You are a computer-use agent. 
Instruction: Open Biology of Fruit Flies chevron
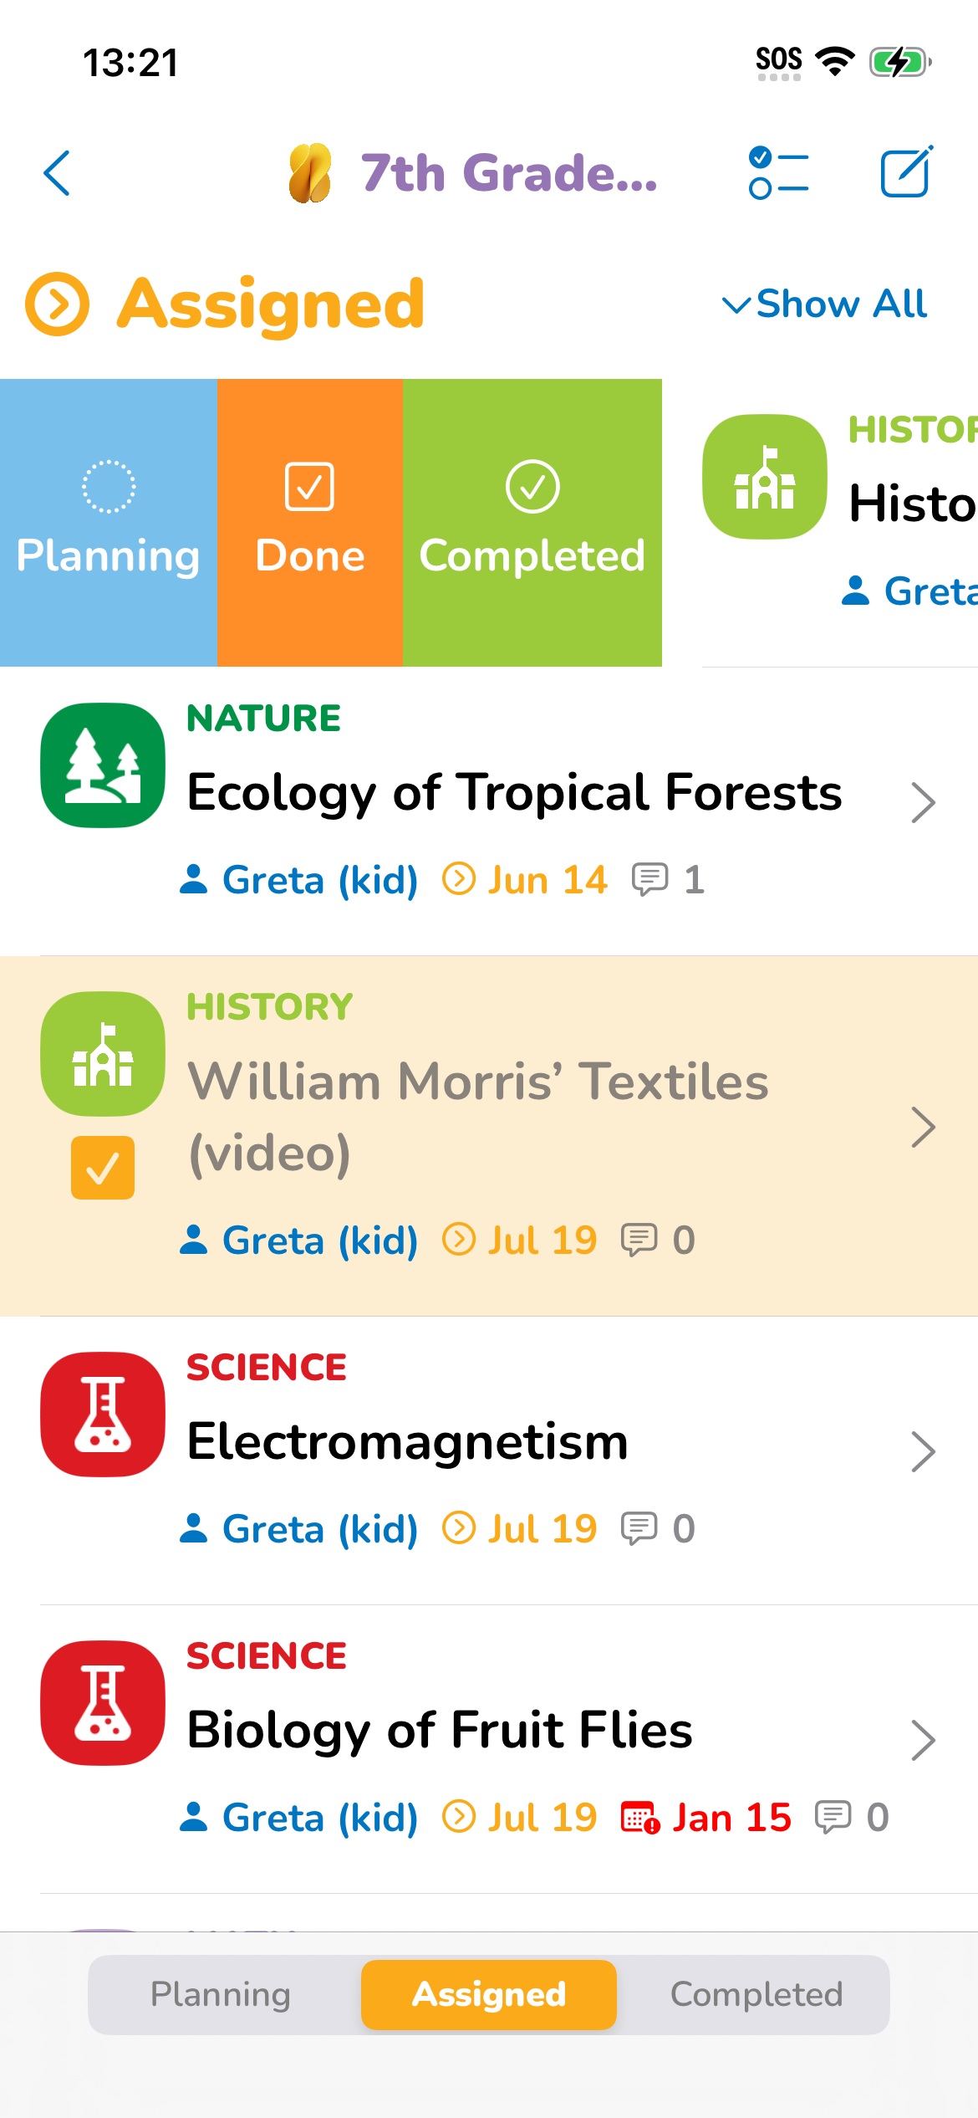point(922,1740)
